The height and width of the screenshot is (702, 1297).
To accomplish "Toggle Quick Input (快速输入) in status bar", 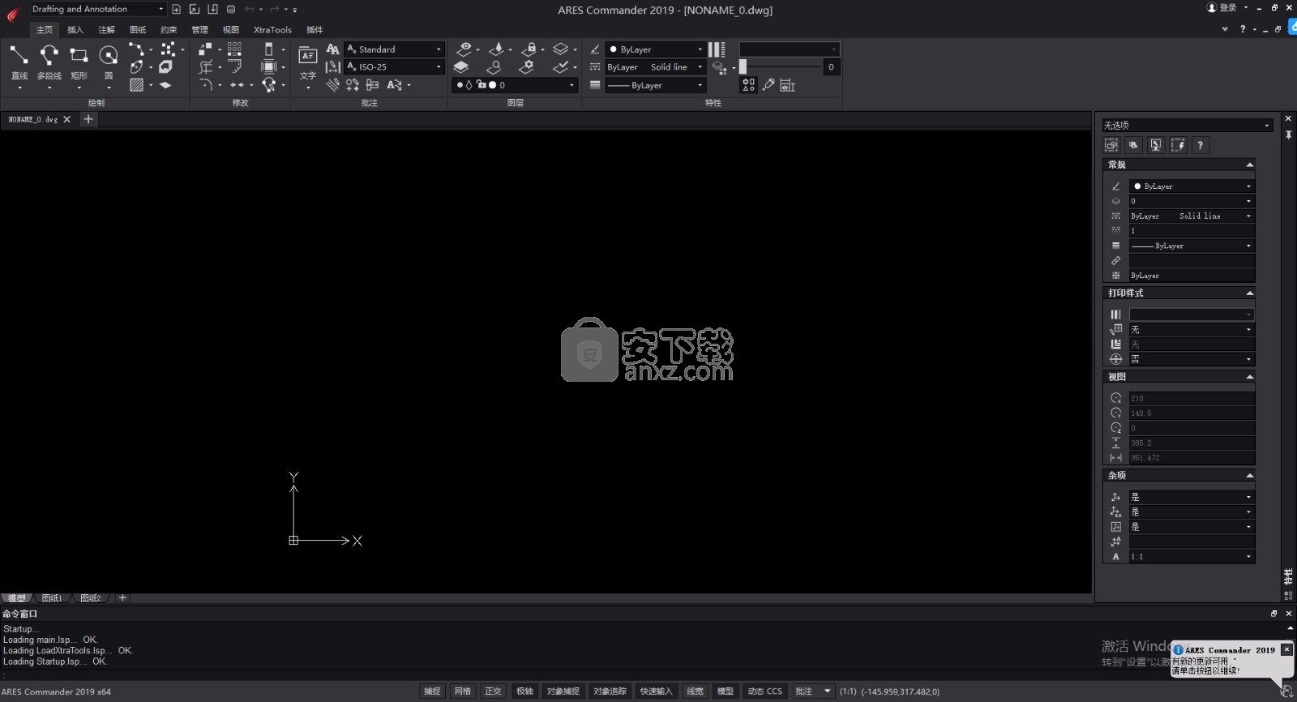I will [x=656, y=691].
